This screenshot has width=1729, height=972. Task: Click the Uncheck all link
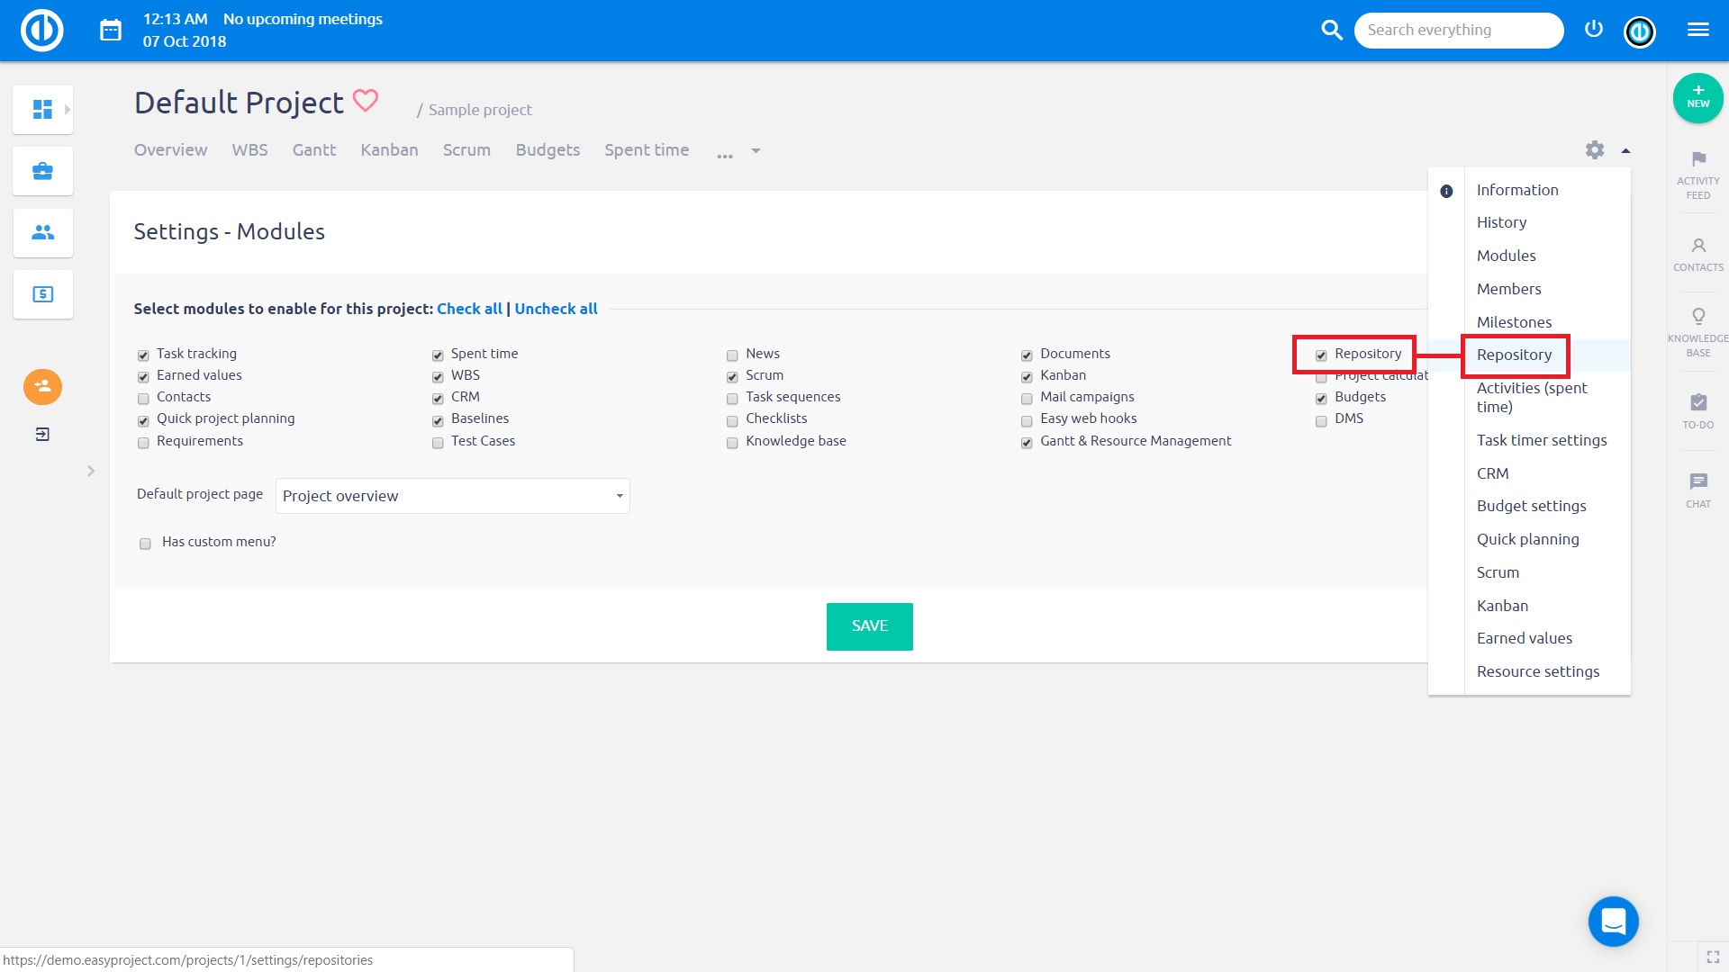coord(556,308)
